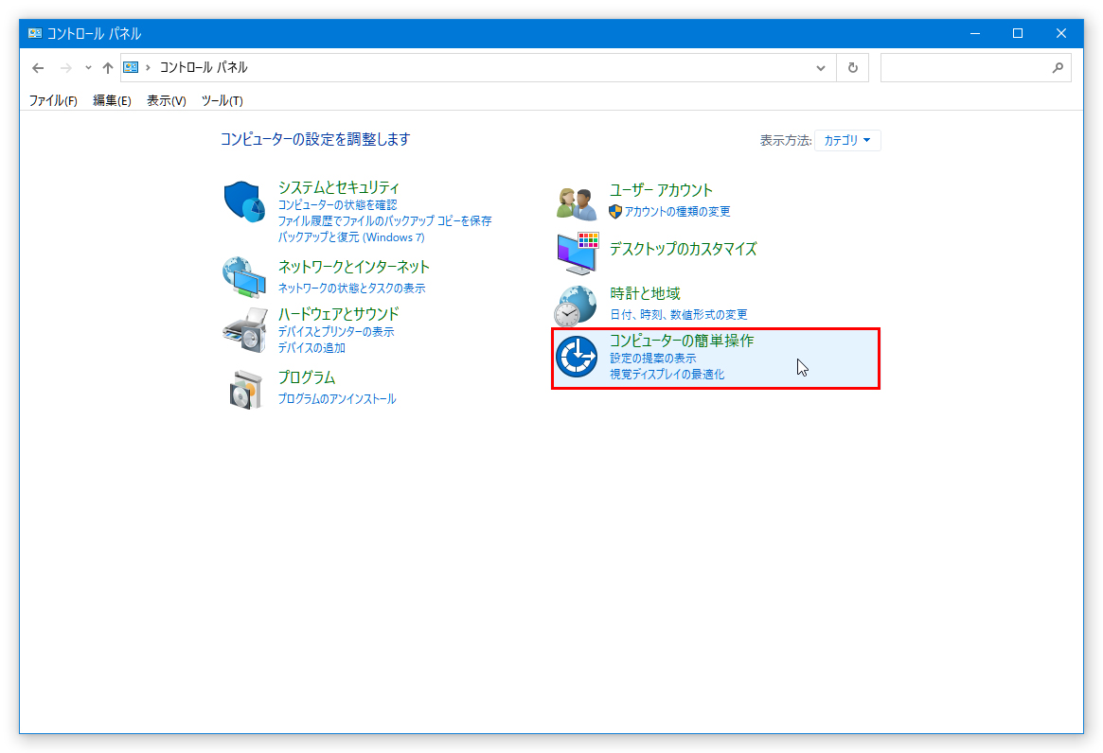Click デバイスとプリンターの表示 link
The image size is (1103, 753).
[336, 332]
